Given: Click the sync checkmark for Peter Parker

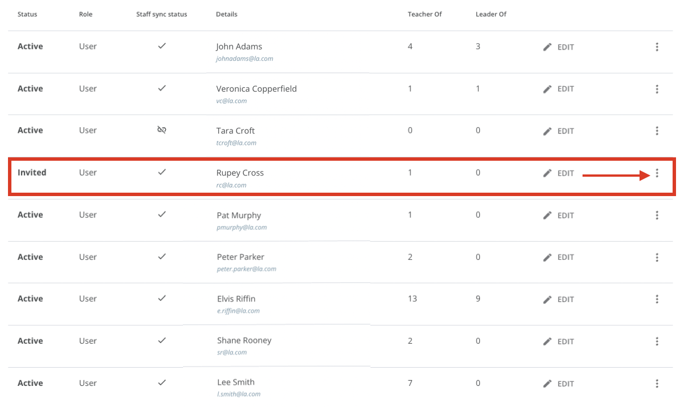Looking at the screenshot, I should pyautogui.click(x=162, y=257).
